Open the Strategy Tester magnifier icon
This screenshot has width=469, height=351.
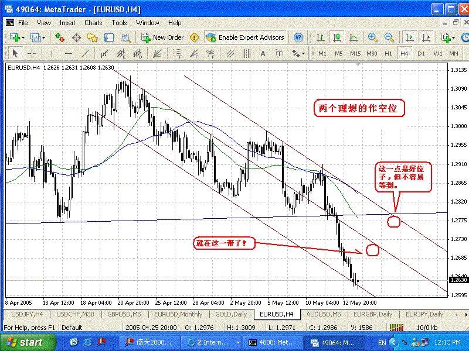125,37
